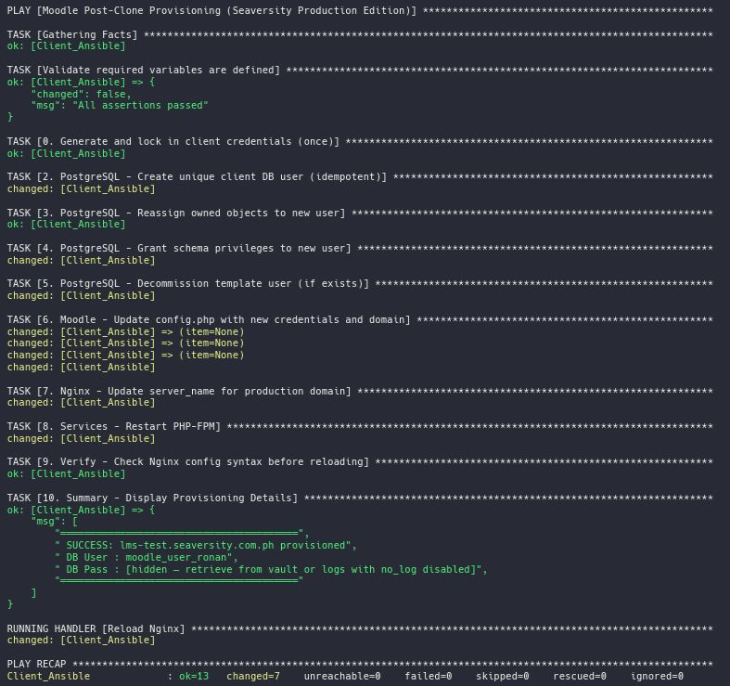The width and height of the screenshot is (730, 686).
Task: Click ok result under Check Nginx config syntax
Action: [66, 473]
